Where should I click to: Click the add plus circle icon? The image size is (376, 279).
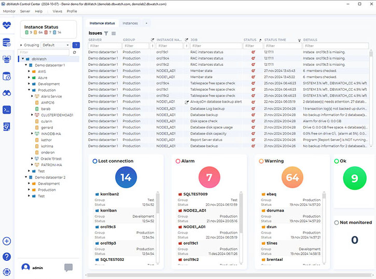click(7, 241)
